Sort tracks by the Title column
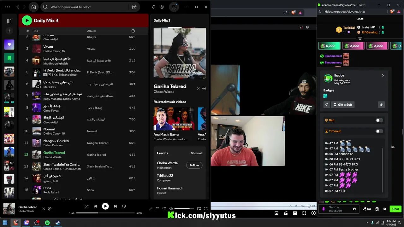Screen dimensions: 404x227 pos(35,31)
